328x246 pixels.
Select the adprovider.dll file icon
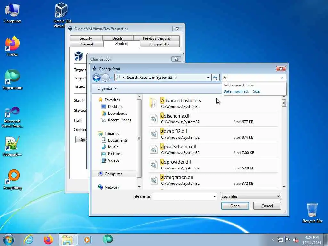coord(153,165)
